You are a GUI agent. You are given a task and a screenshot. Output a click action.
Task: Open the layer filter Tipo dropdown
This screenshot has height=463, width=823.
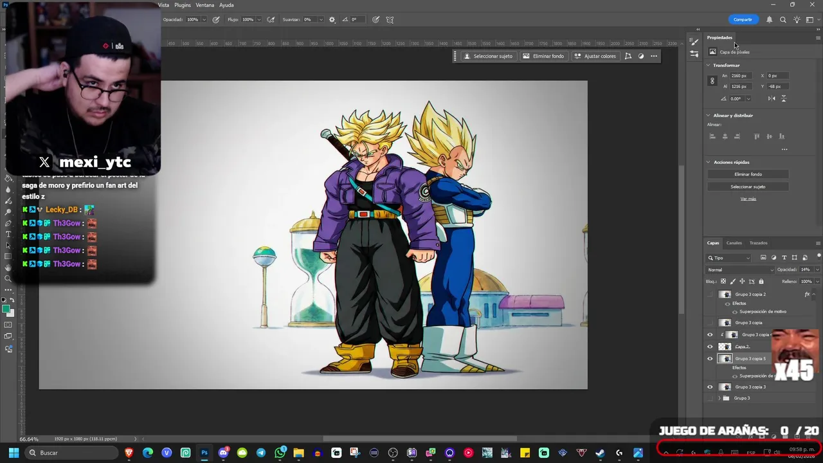pos(729,258)
